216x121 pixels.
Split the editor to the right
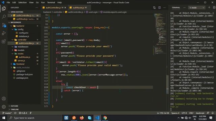pos(159,8)
